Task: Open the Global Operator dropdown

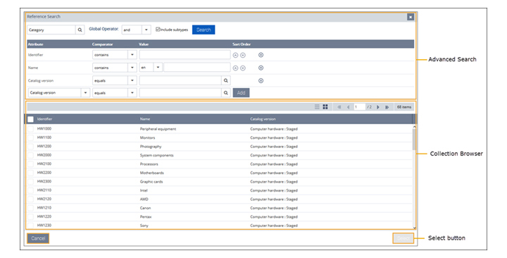Action: click(x=146, y=30)
